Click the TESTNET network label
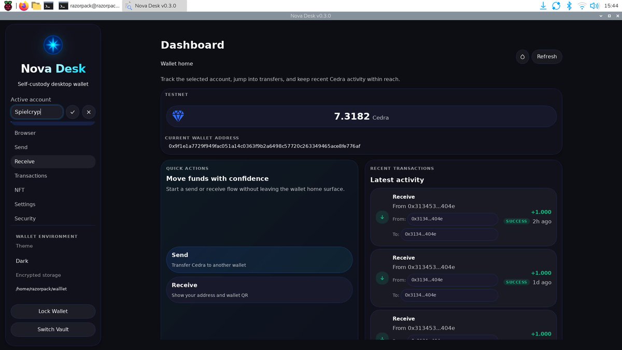Viewport: 622px width, 350px height. [177, 95]
